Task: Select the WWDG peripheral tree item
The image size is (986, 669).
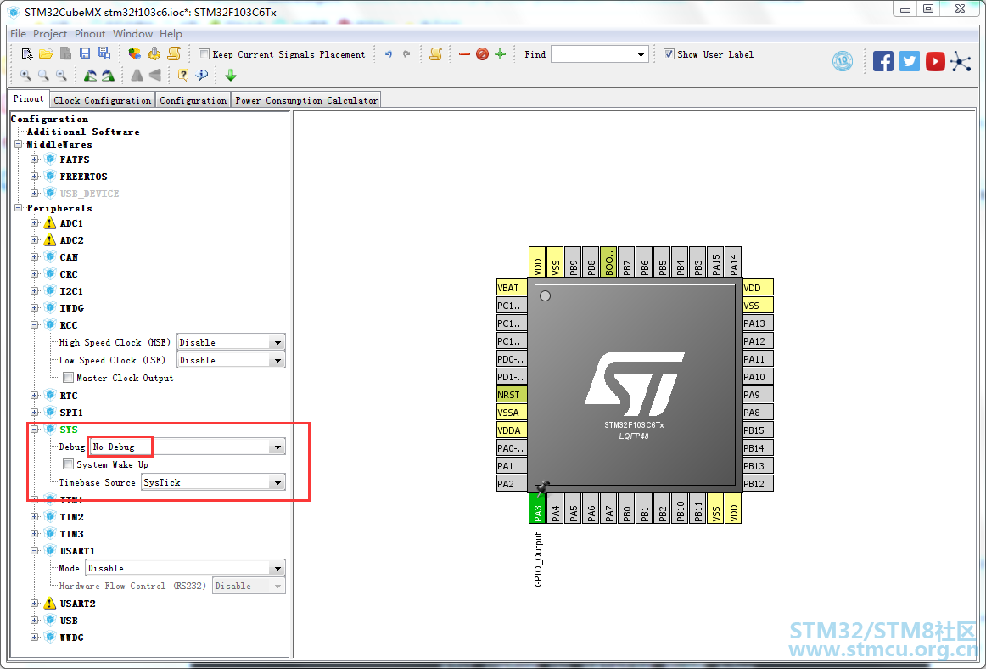Action: (71, 638)
